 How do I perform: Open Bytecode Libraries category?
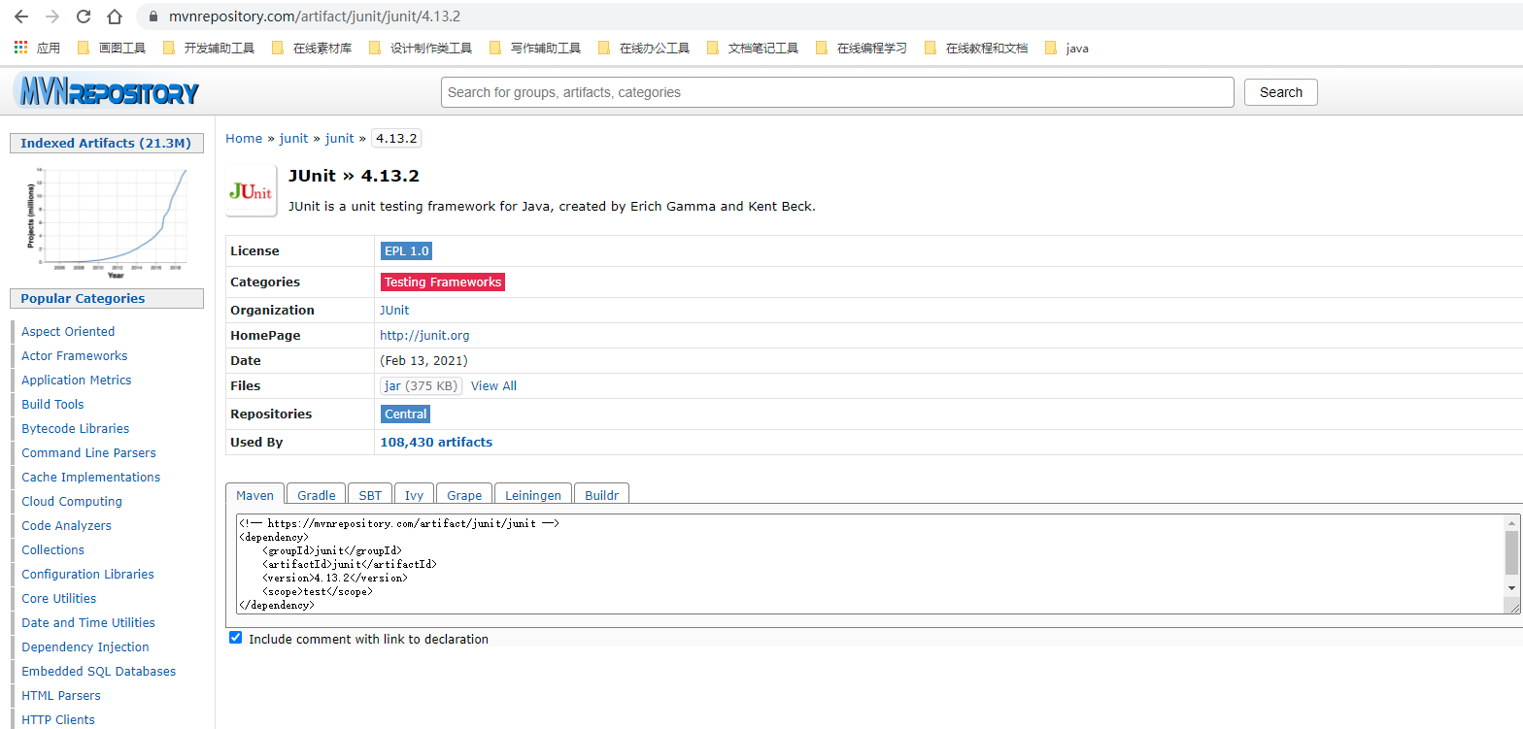[76, 428]
